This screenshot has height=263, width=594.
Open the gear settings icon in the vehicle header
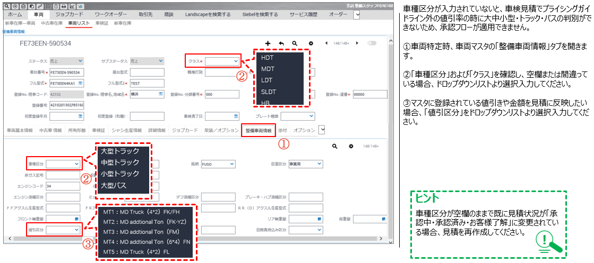pyautogui.click(x=311, y=43)
